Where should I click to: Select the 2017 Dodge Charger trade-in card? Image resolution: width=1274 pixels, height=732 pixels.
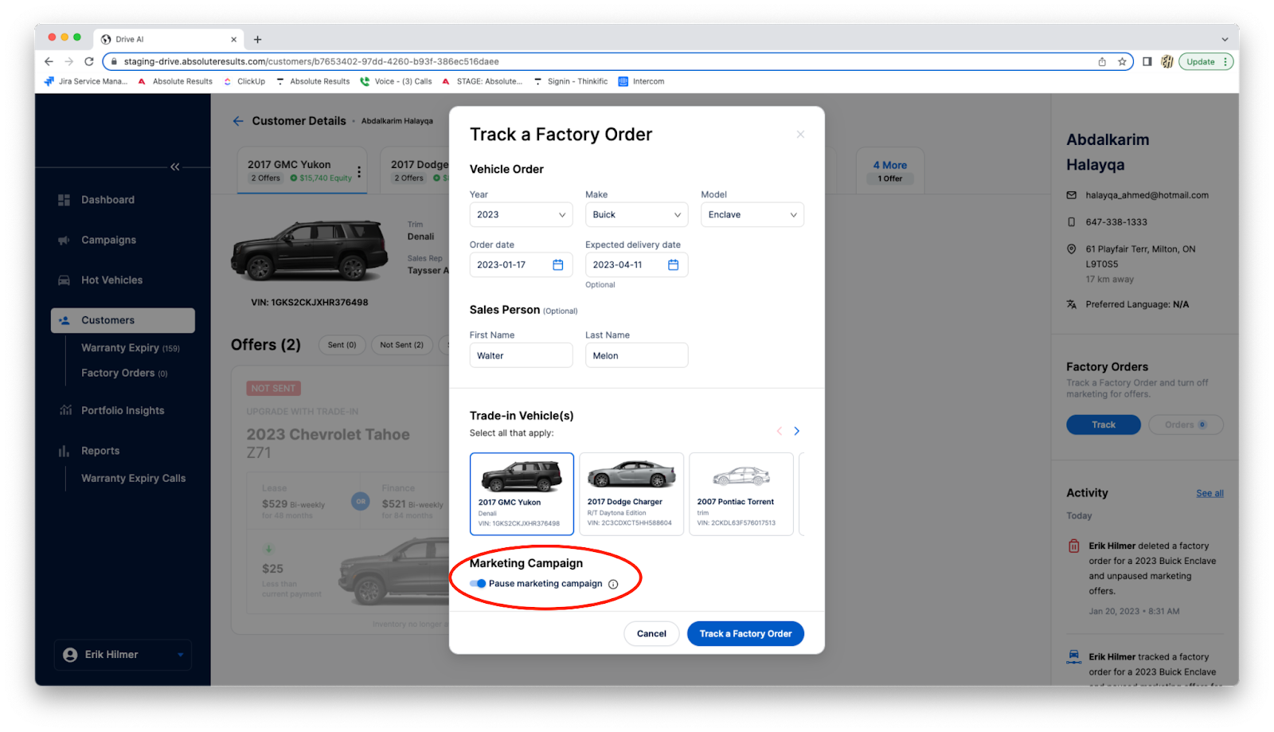point(631,494)
